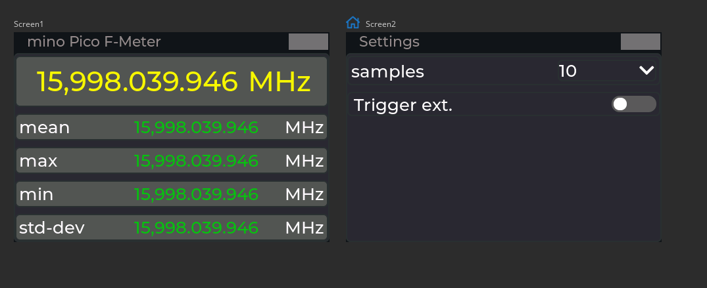Click the std-dev value row
Viewport: 707px width, 288px height.
(x=172, y=227)
